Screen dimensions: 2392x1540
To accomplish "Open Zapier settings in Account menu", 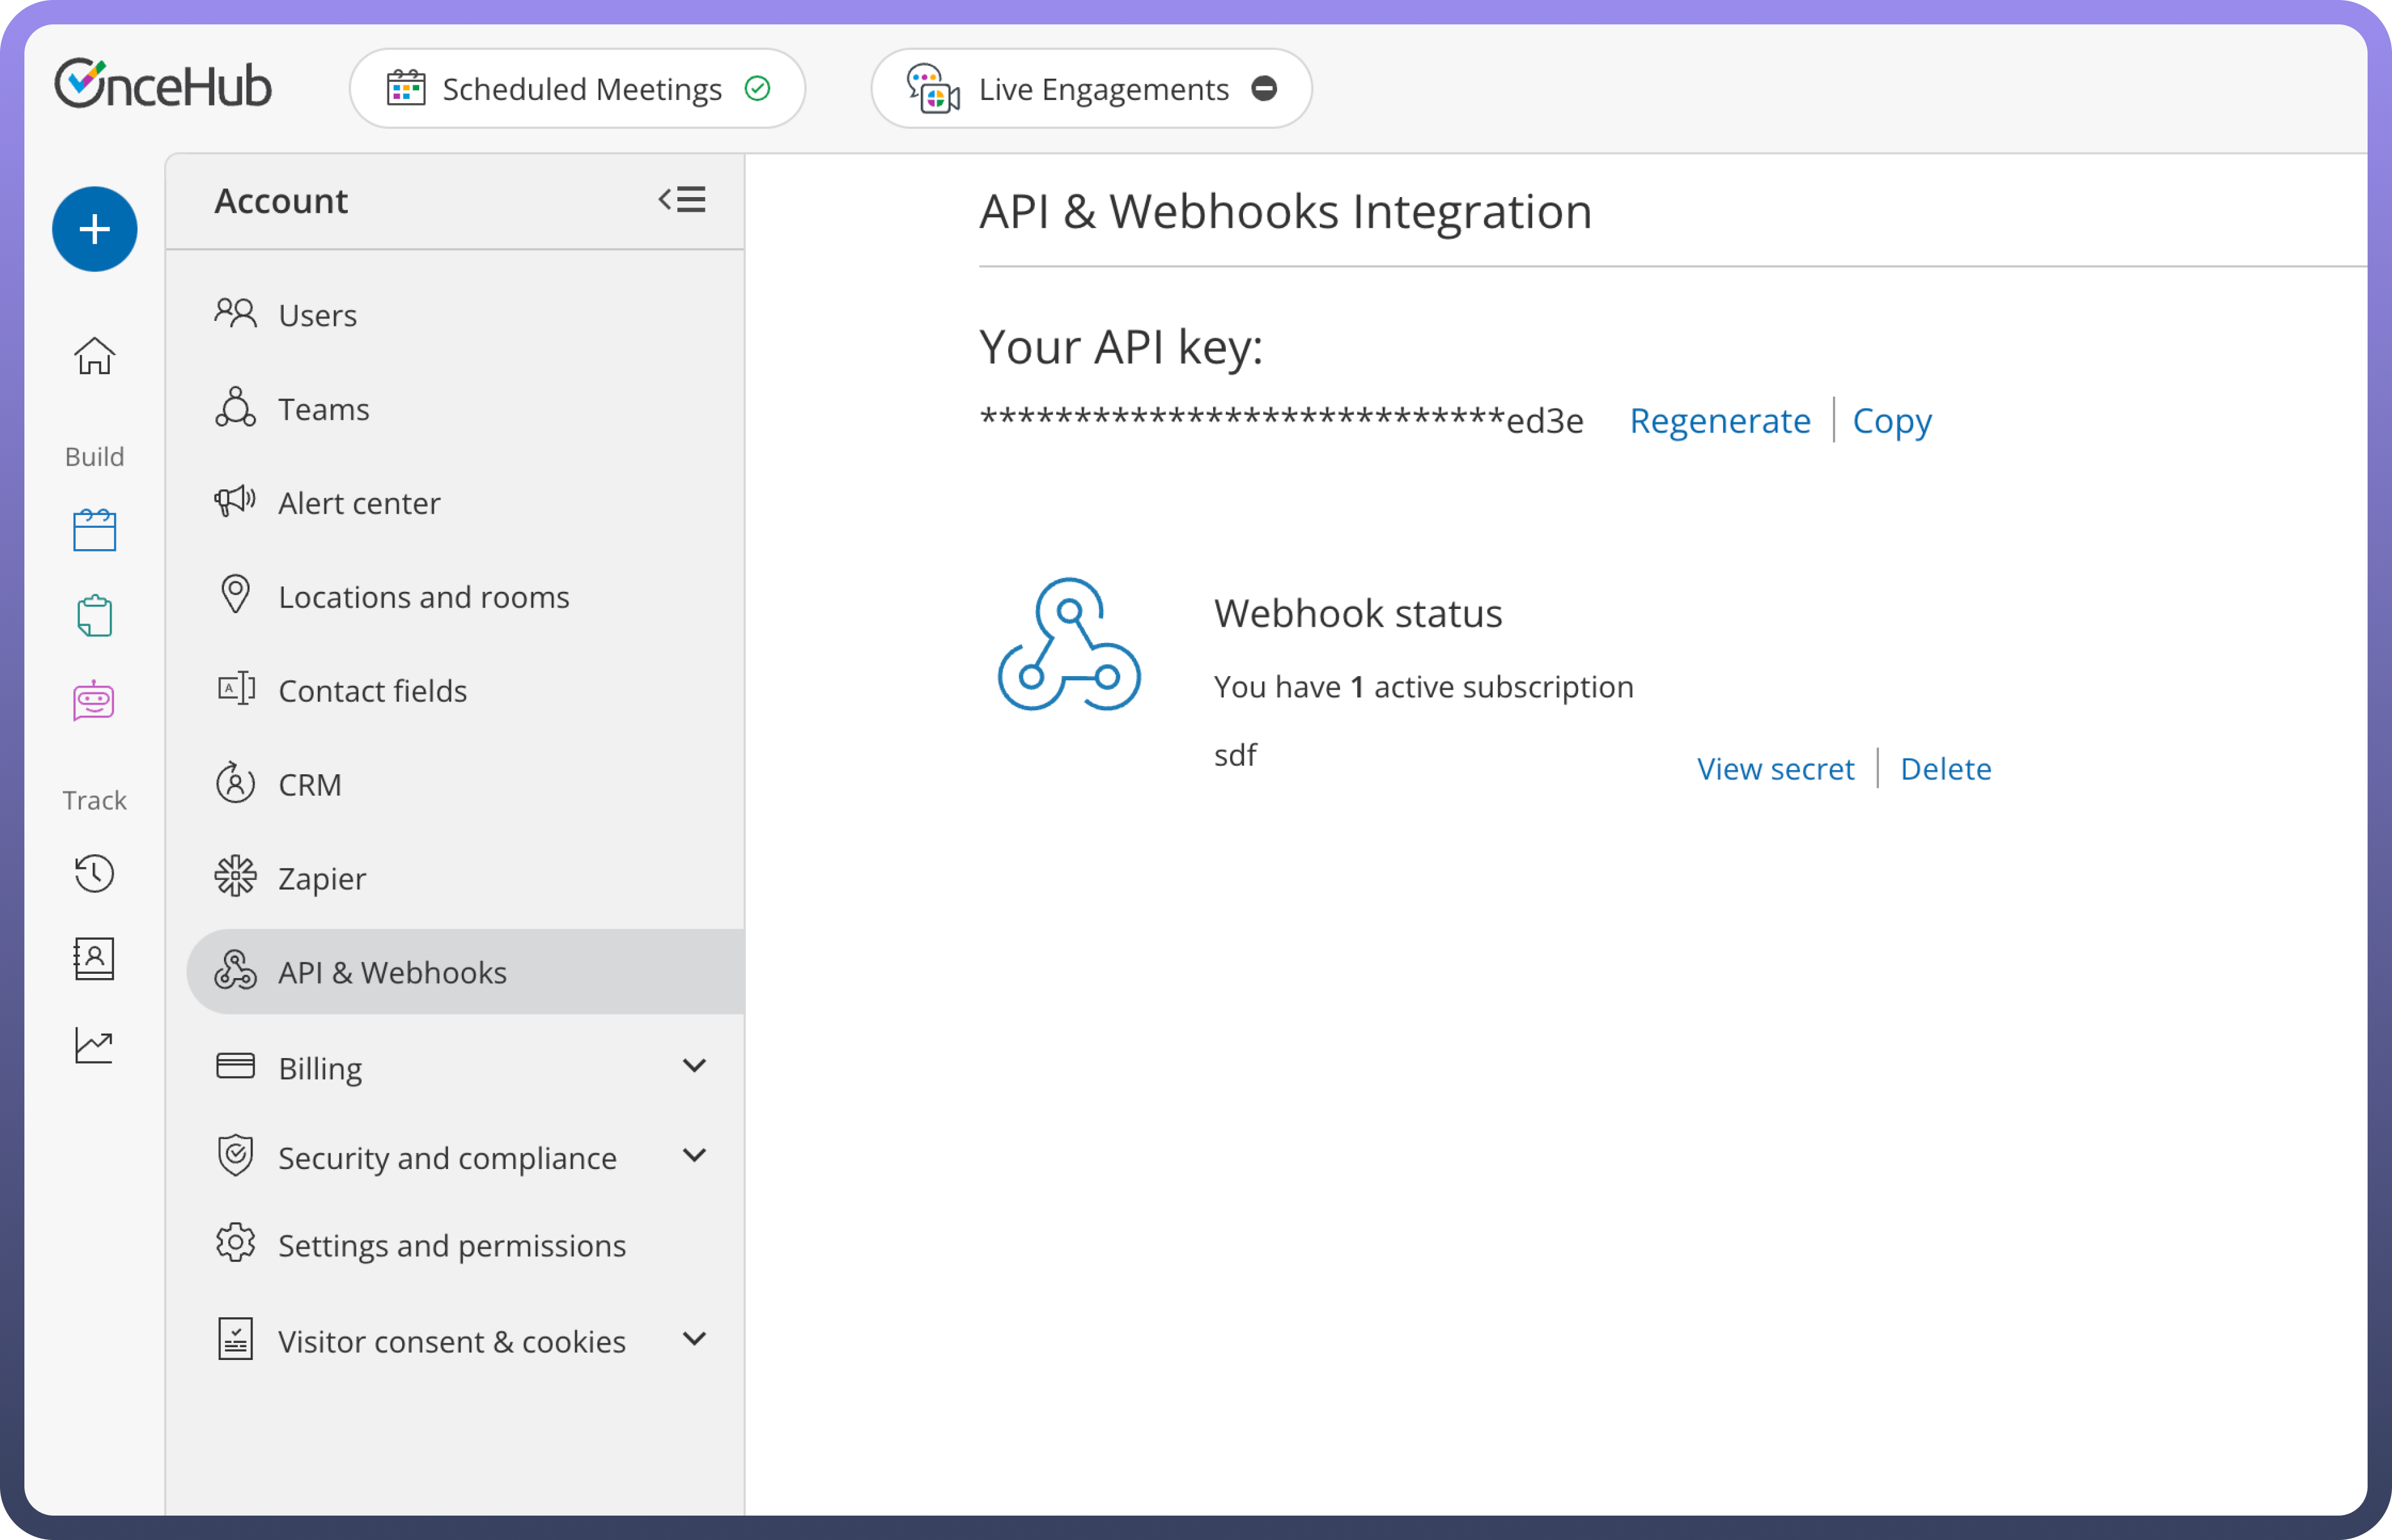I will click(322, 878).
